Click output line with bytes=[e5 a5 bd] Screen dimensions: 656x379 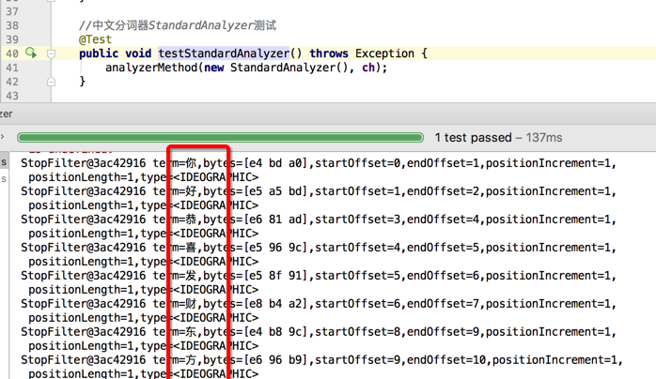point(319,191)
